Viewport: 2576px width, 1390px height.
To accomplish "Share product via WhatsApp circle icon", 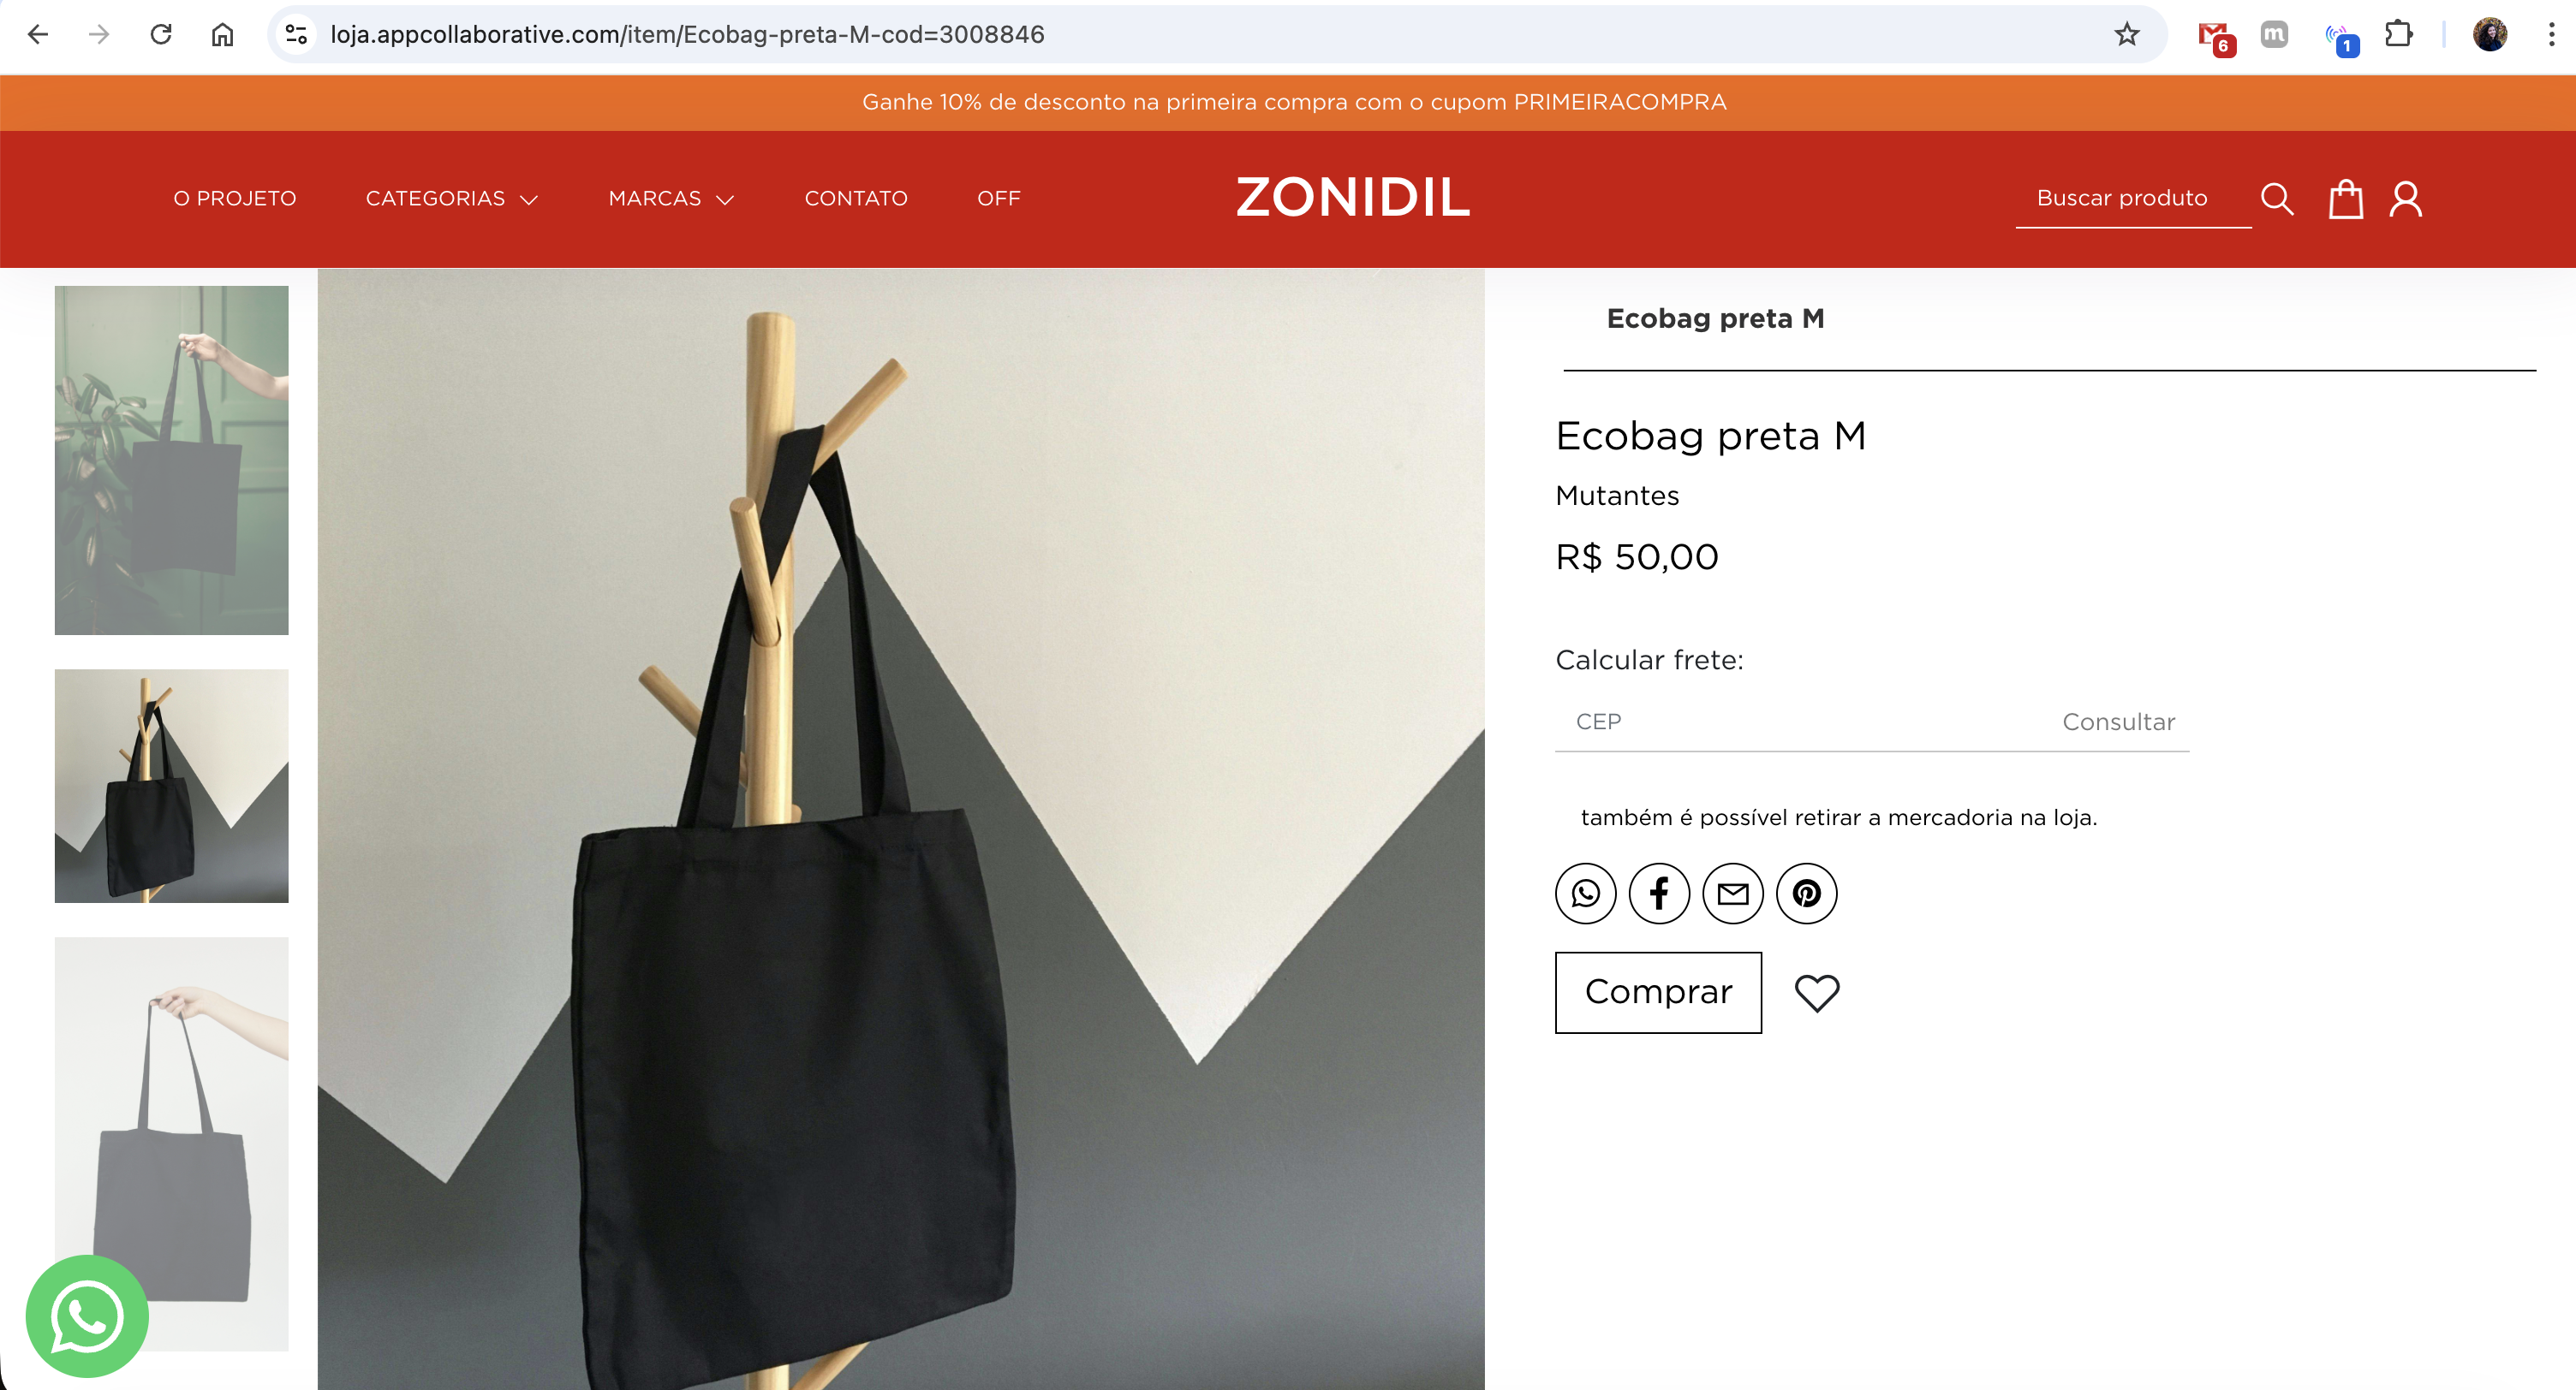I will click(x=1585, y=894).
